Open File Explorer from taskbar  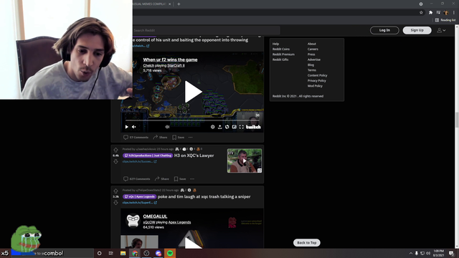tap(123, 253)
